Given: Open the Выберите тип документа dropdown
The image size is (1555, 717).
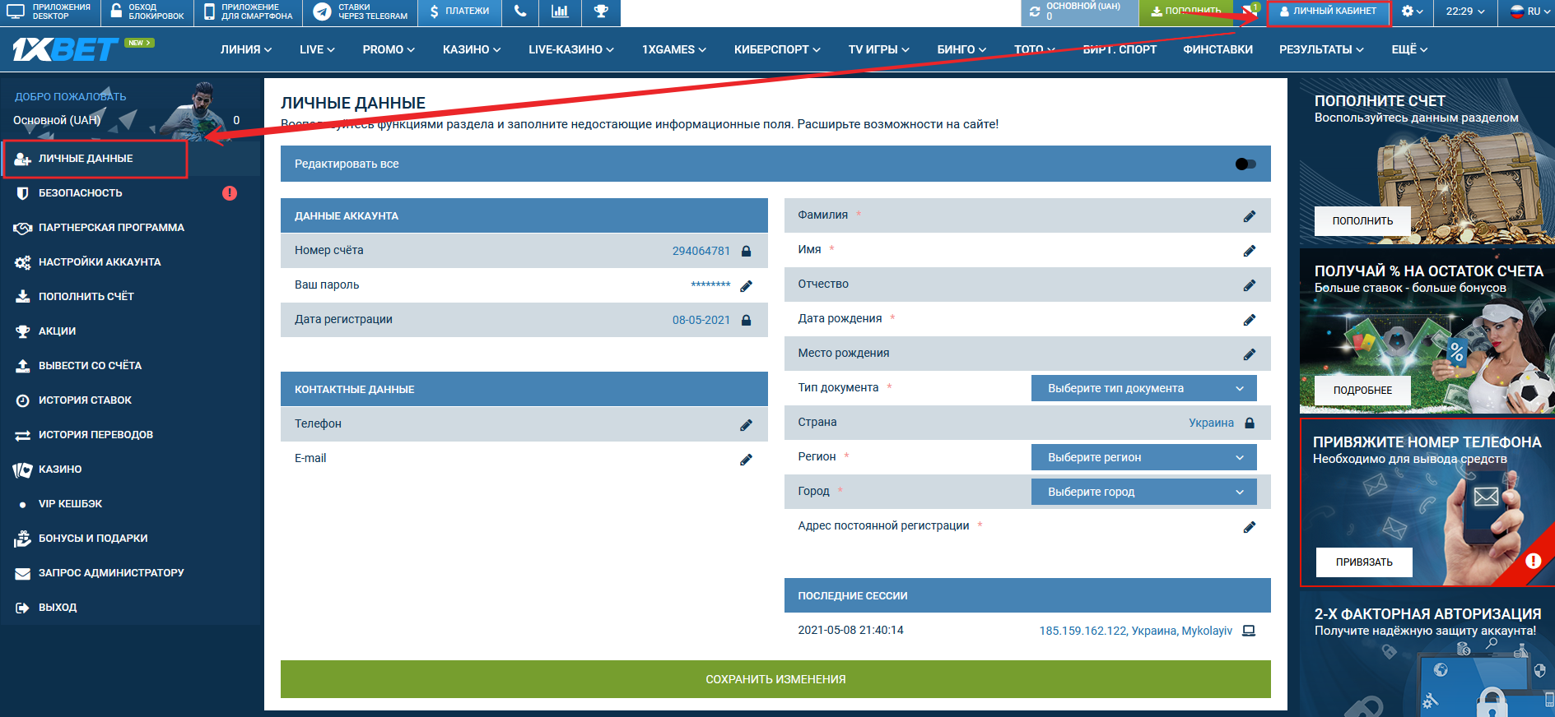Looking at the screenshot, I should (1143, 388).
